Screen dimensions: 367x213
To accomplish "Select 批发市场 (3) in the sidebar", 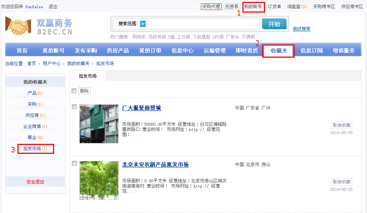I will pyautogui.click(x=35, y=149).
